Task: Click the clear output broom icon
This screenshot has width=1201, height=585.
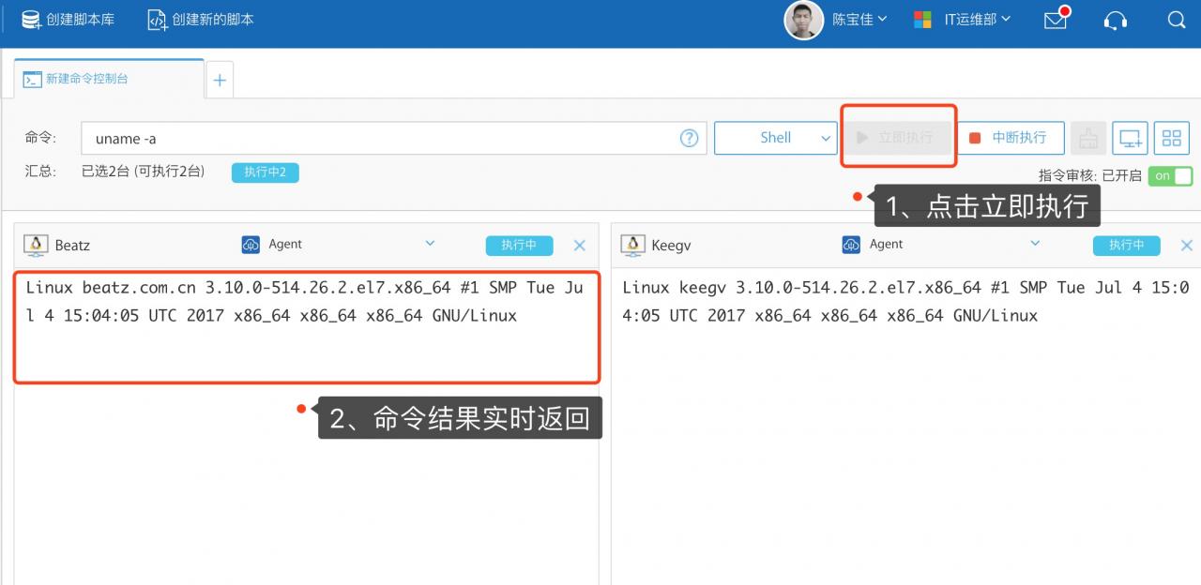Action: click(x=1088, y=139)
